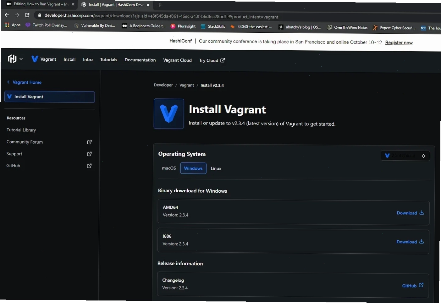
Task: Open the Apps grid in the bookmarks bar
Action: pos(13,25)
